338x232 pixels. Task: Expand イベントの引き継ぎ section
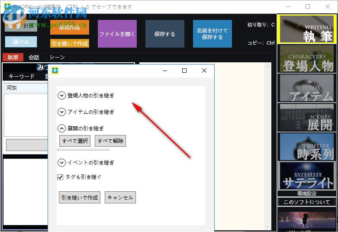tap(61, 163)
